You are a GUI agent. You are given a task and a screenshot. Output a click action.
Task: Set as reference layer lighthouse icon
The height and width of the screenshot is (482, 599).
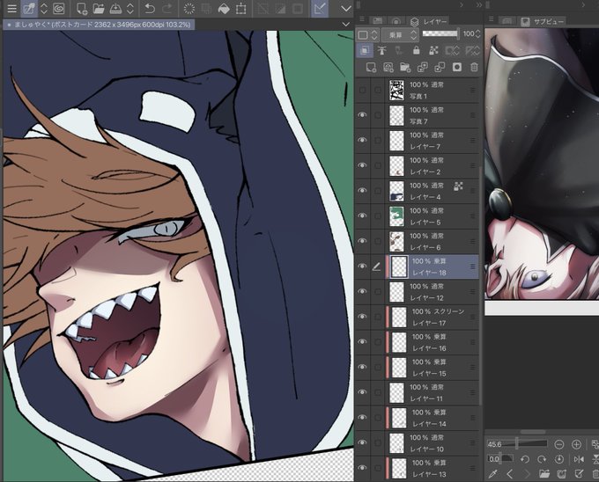[381, 50]
